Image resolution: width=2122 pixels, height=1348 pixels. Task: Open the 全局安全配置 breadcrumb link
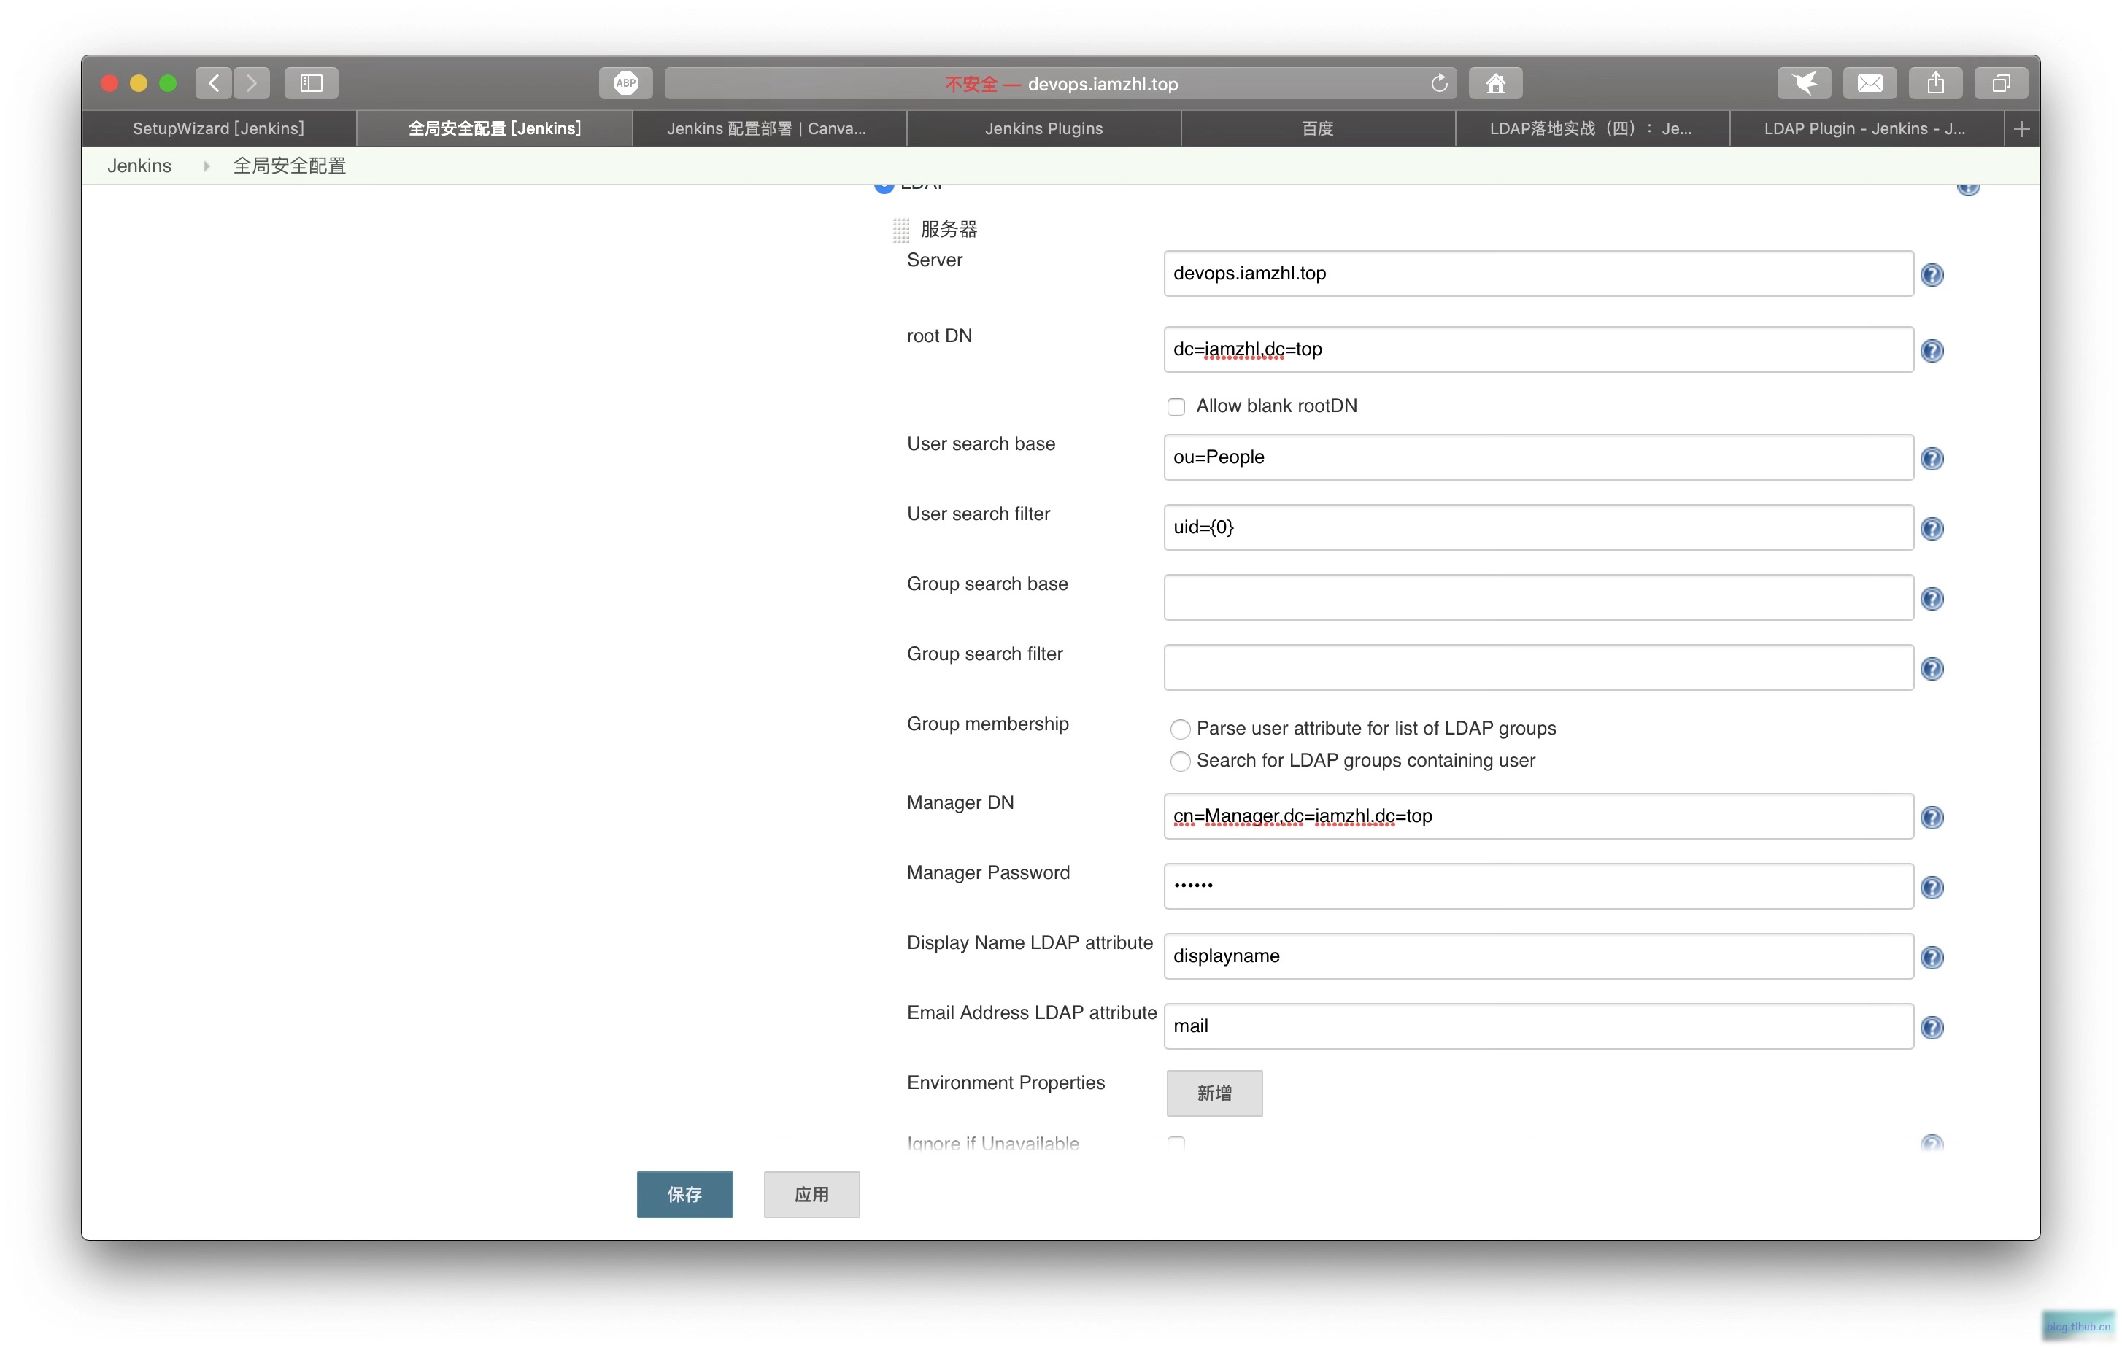[289, 166]
